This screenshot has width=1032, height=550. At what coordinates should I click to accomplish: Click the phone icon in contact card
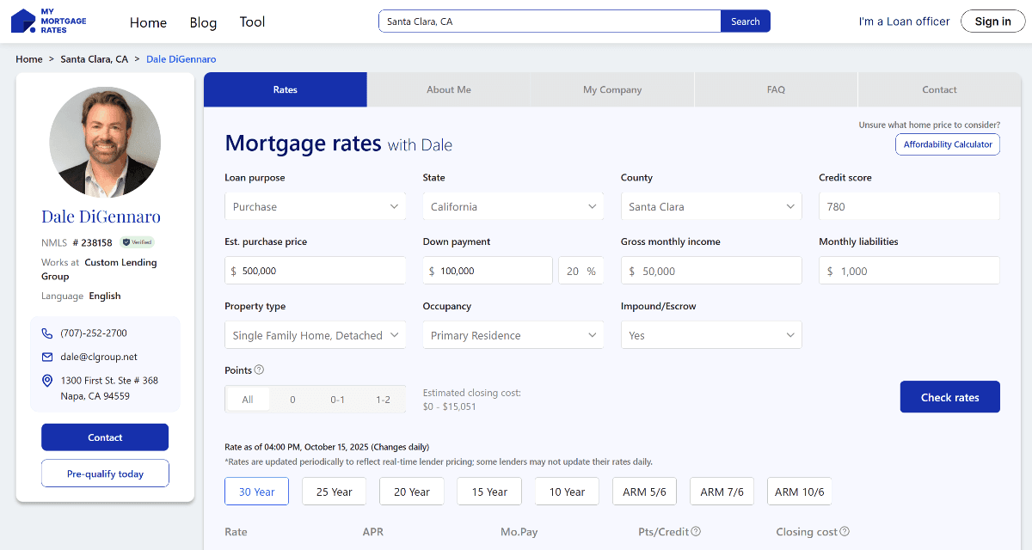pos(47,333)
